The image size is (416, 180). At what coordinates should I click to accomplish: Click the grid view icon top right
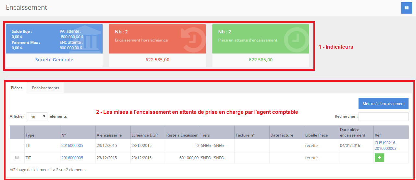tap(406, 8)
